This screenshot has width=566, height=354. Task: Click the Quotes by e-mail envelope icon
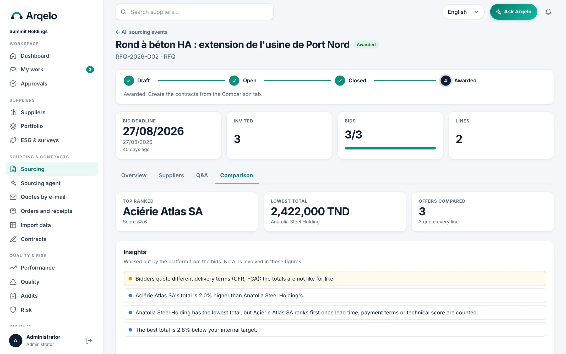pos(13,197)
